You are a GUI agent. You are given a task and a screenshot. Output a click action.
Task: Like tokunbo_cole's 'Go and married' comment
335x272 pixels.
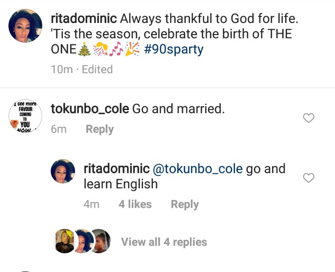tap(308, 118)
